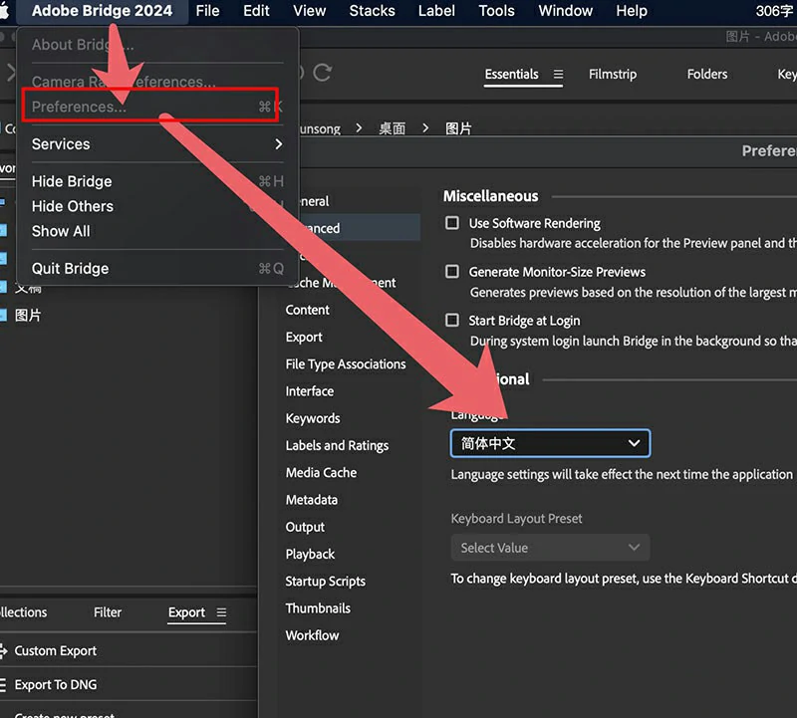
Task: Choose Quit Bridge menu item
Action: tap(157, 268)
